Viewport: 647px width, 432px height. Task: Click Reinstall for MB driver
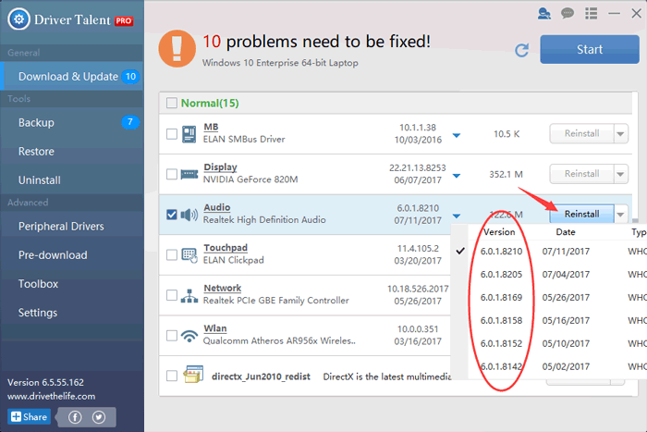(581, 134)
